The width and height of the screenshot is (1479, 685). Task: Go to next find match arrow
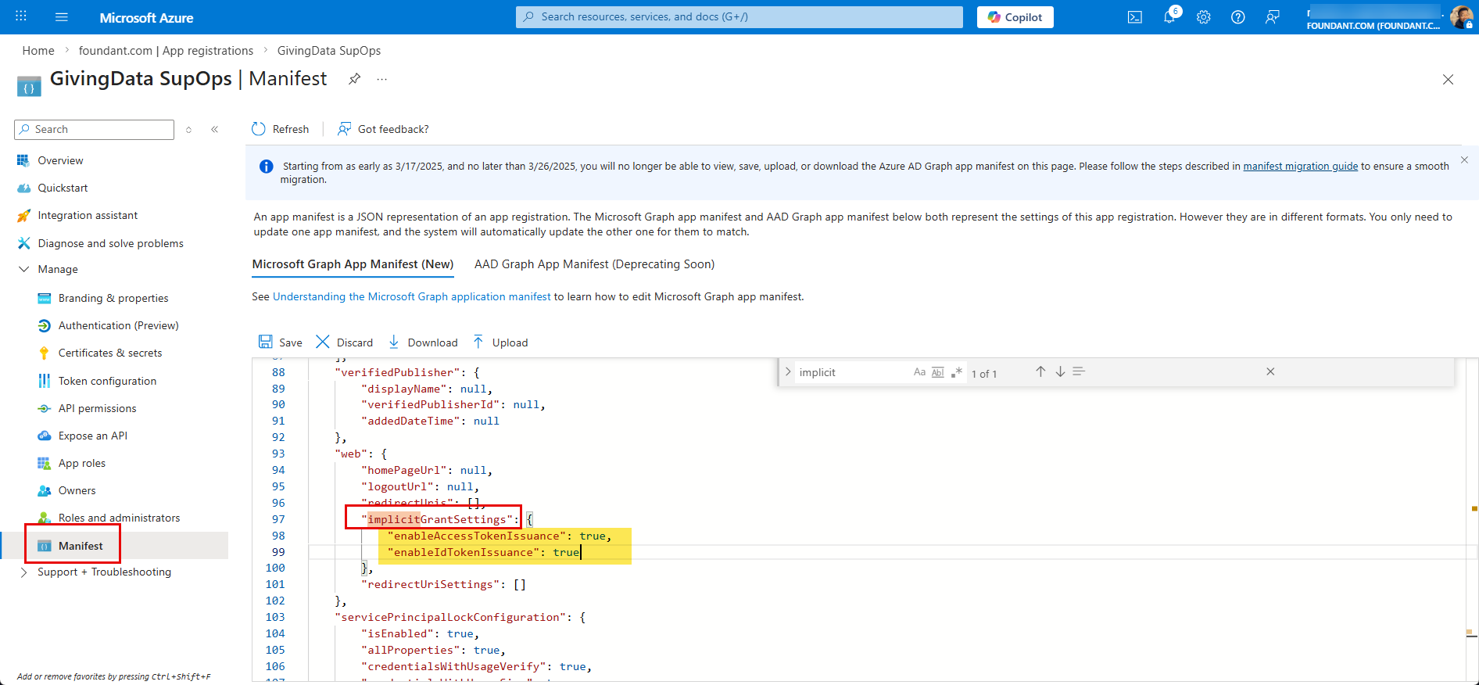1060,372
